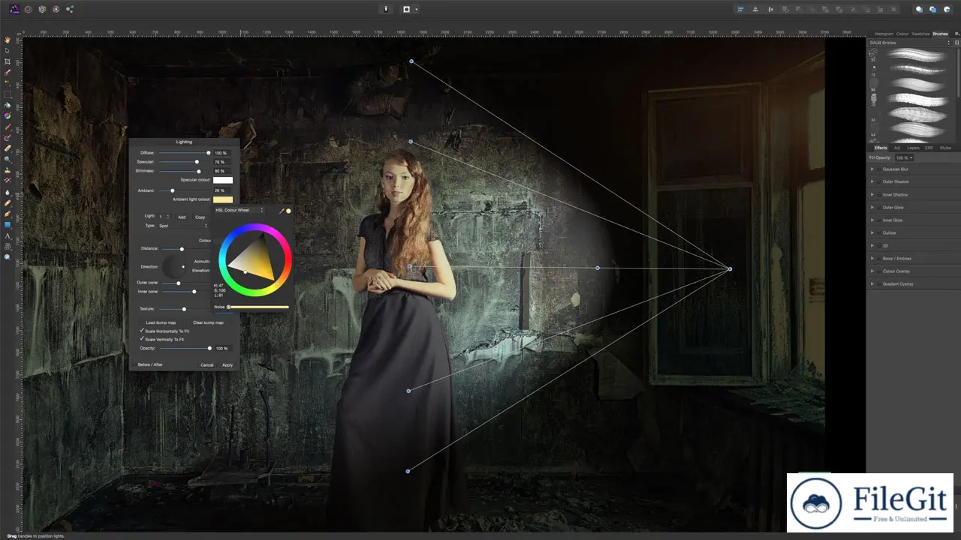Toggle Scale Horizontally To Fit checkbox
This screenshot has height=540, width=961.
[x=142, y=330]
